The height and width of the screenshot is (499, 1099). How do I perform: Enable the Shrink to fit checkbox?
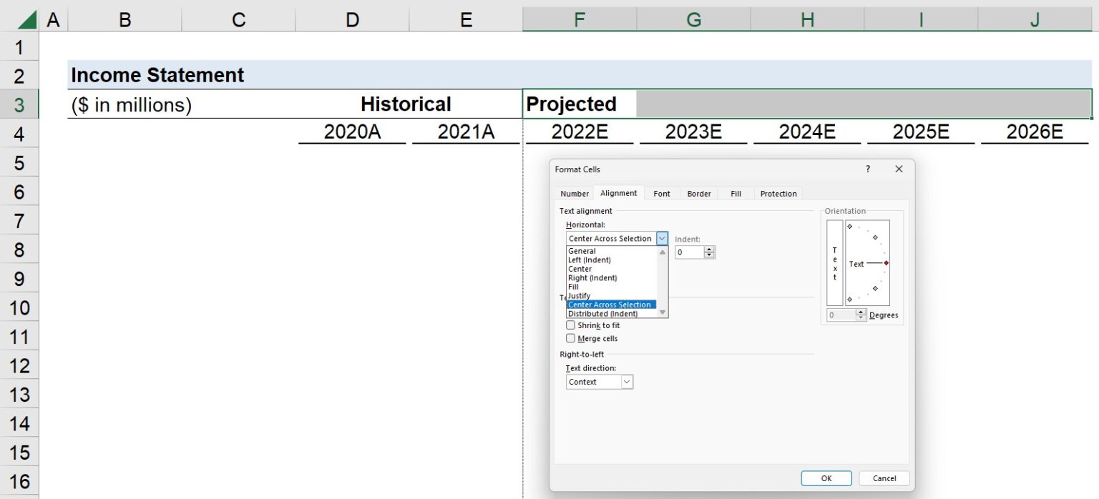point(570,325)
